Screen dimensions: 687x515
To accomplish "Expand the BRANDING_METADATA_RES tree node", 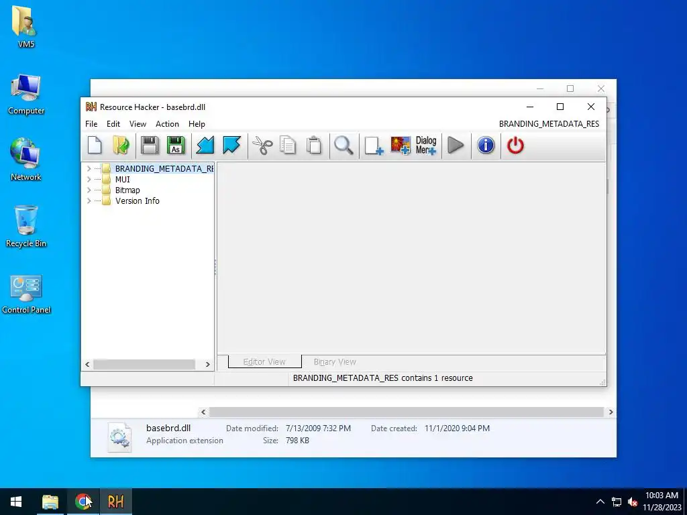I will pyautogui.click(x=89, y=168).
